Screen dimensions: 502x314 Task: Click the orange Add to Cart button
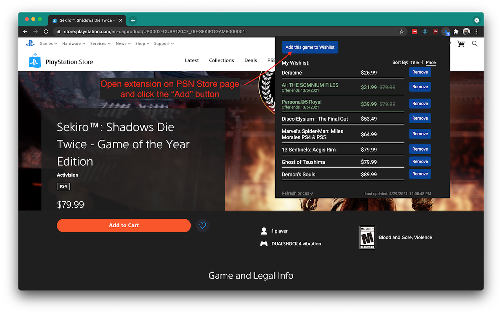124,225
